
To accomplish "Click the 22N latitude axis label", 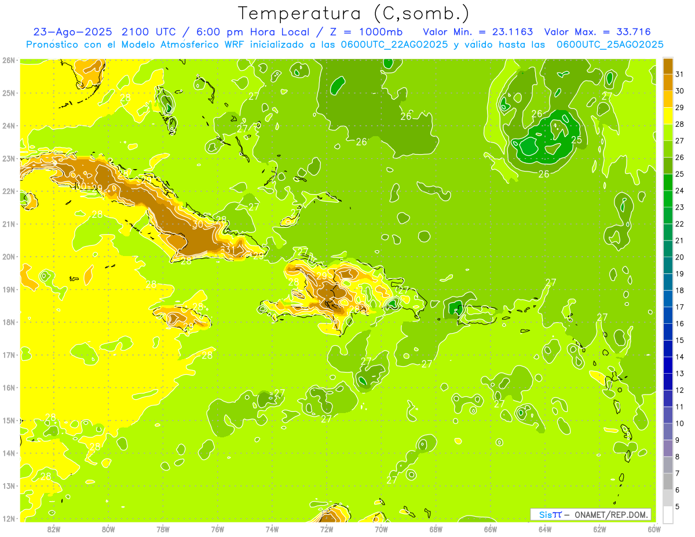I will (9, 191).
